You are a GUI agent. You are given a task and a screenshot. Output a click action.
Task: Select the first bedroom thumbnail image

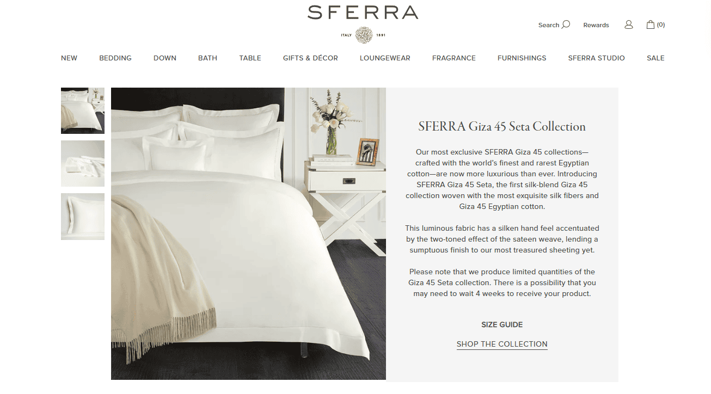(83, 110)
